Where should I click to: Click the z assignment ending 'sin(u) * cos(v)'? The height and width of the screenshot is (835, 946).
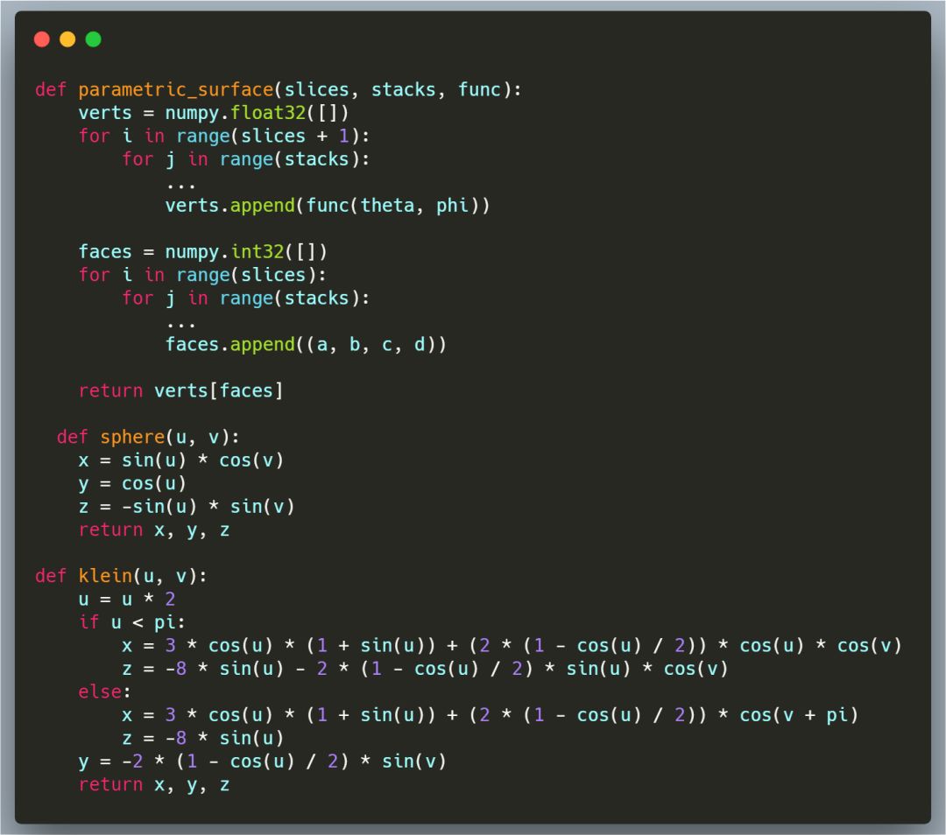[425, 669]
